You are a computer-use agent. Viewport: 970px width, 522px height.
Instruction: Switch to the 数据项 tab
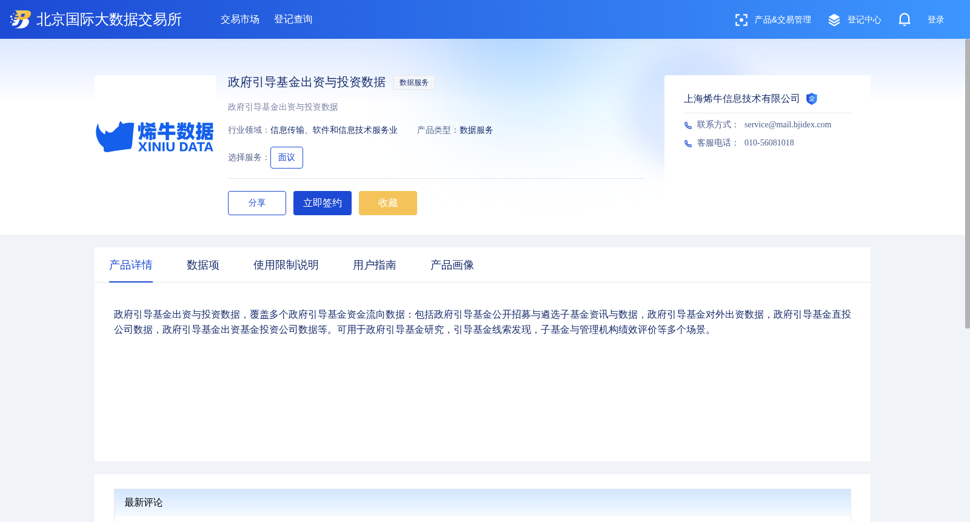203,265
